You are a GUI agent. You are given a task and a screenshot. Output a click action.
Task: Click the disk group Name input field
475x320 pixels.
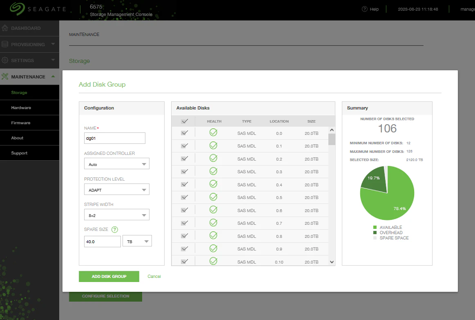coord(114,138)
